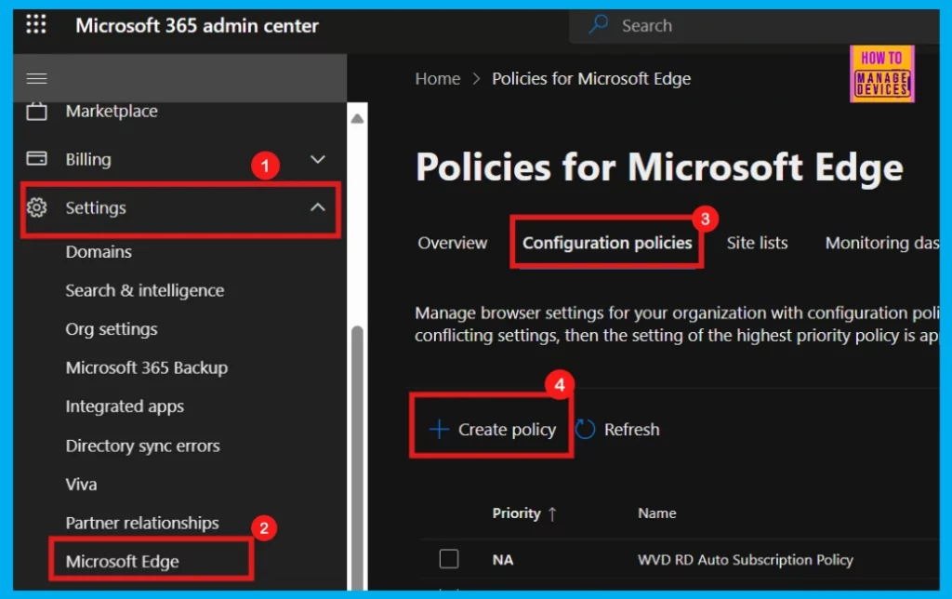Screen dimensions: 952x599
Task: Click the Billing card icon
Action: coord(36,158)
